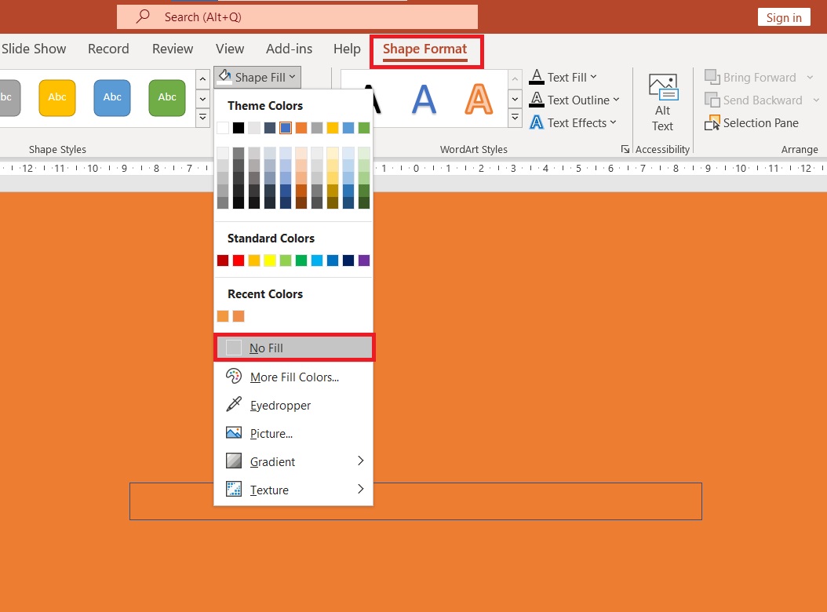Apply the green Abc shape style

(167, 97)
